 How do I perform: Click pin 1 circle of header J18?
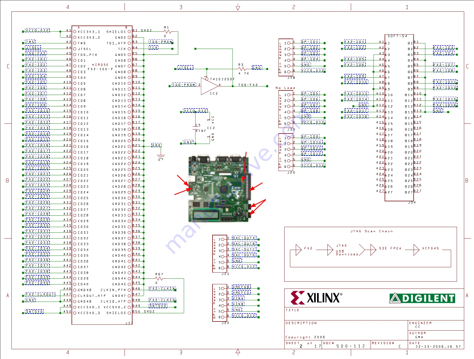(x=289, y=43)
